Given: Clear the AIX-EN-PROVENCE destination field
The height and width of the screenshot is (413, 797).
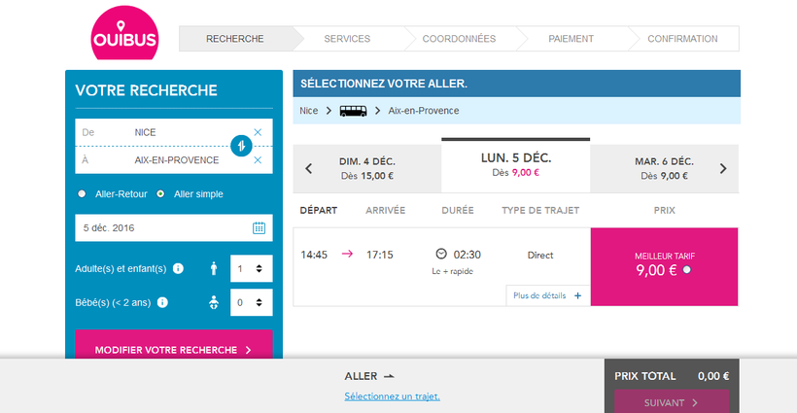Looking at the screenshot, I should click(x=258, y=160).
